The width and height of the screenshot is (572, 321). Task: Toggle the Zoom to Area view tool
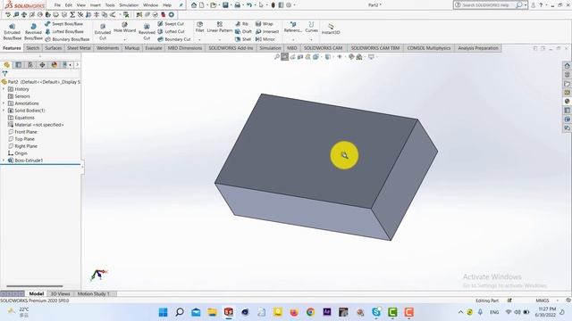pos(284,57)
